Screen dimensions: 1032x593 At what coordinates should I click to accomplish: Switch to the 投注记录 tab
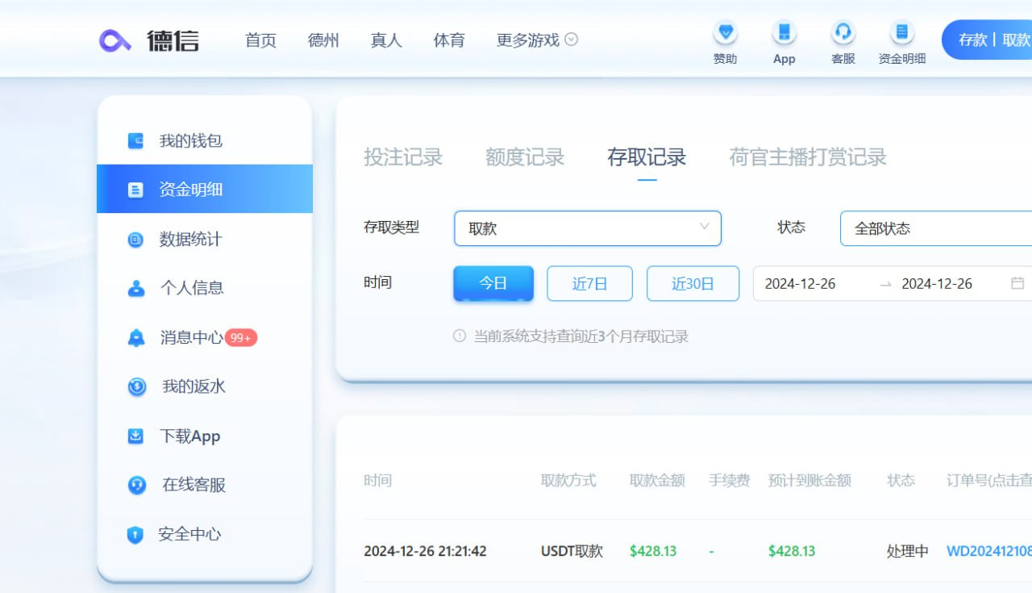coord(403,157)
